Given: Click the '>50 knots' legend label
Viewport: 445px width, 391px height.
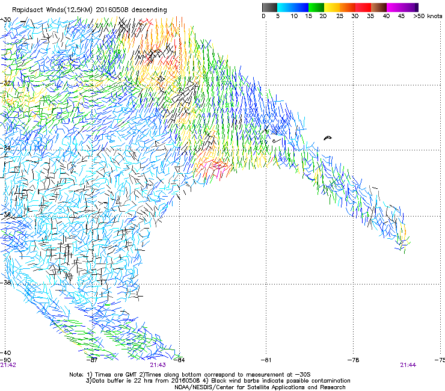Looking at the screenshot, I should [x=428, y=16].
